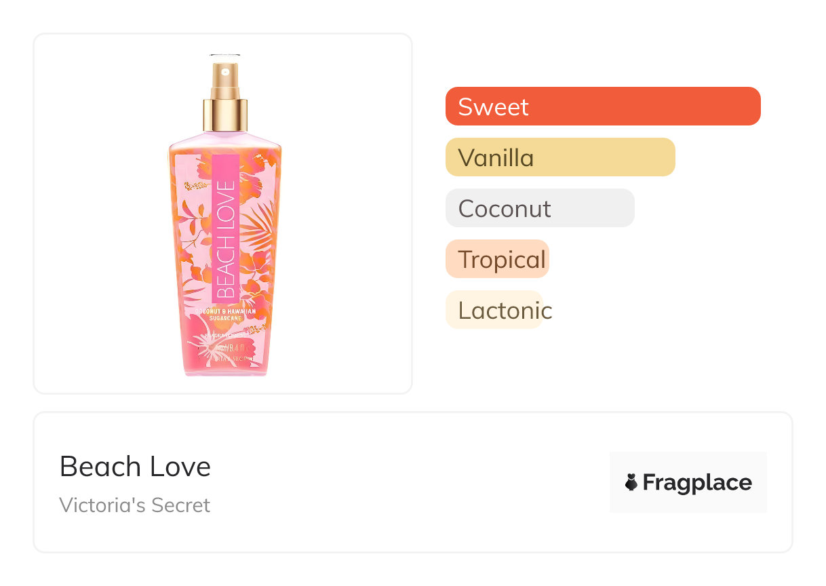Image resolution: width=826 pixels, height=586 pixels.
Task: Open the Beach Love fragrance title
Action: 135,467
